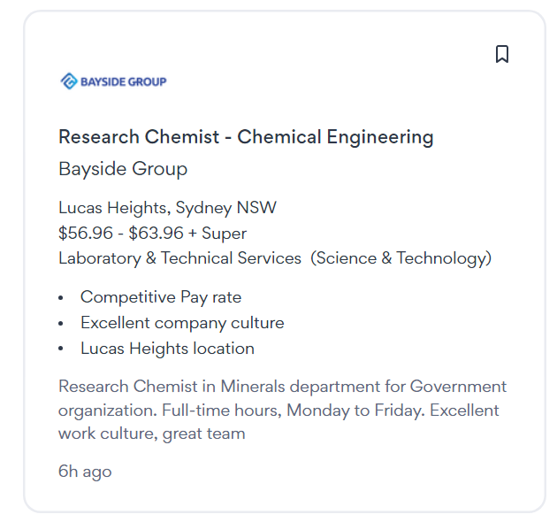Open the Science & Technology category link
The image size is (557, 522).
(x=403, y=258)
